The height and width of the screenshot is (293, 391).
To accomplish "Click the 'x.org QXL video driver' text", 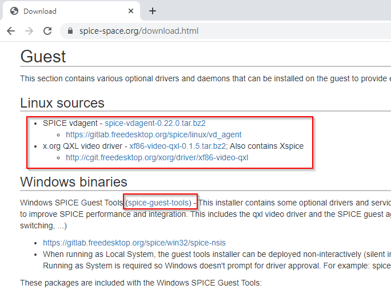I will click(x=82, y=146).
